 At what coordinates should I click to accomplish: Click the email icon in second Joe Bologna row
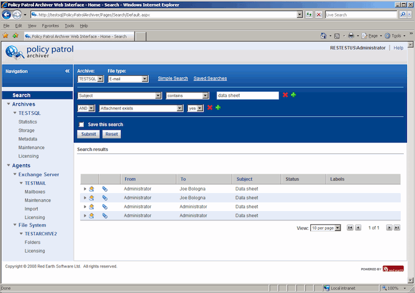(x=92, y=198)
